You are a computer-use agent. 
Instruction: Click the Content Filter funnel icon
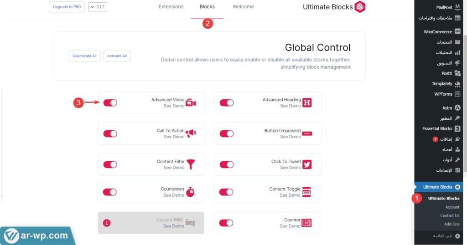(x=191, y=164)
